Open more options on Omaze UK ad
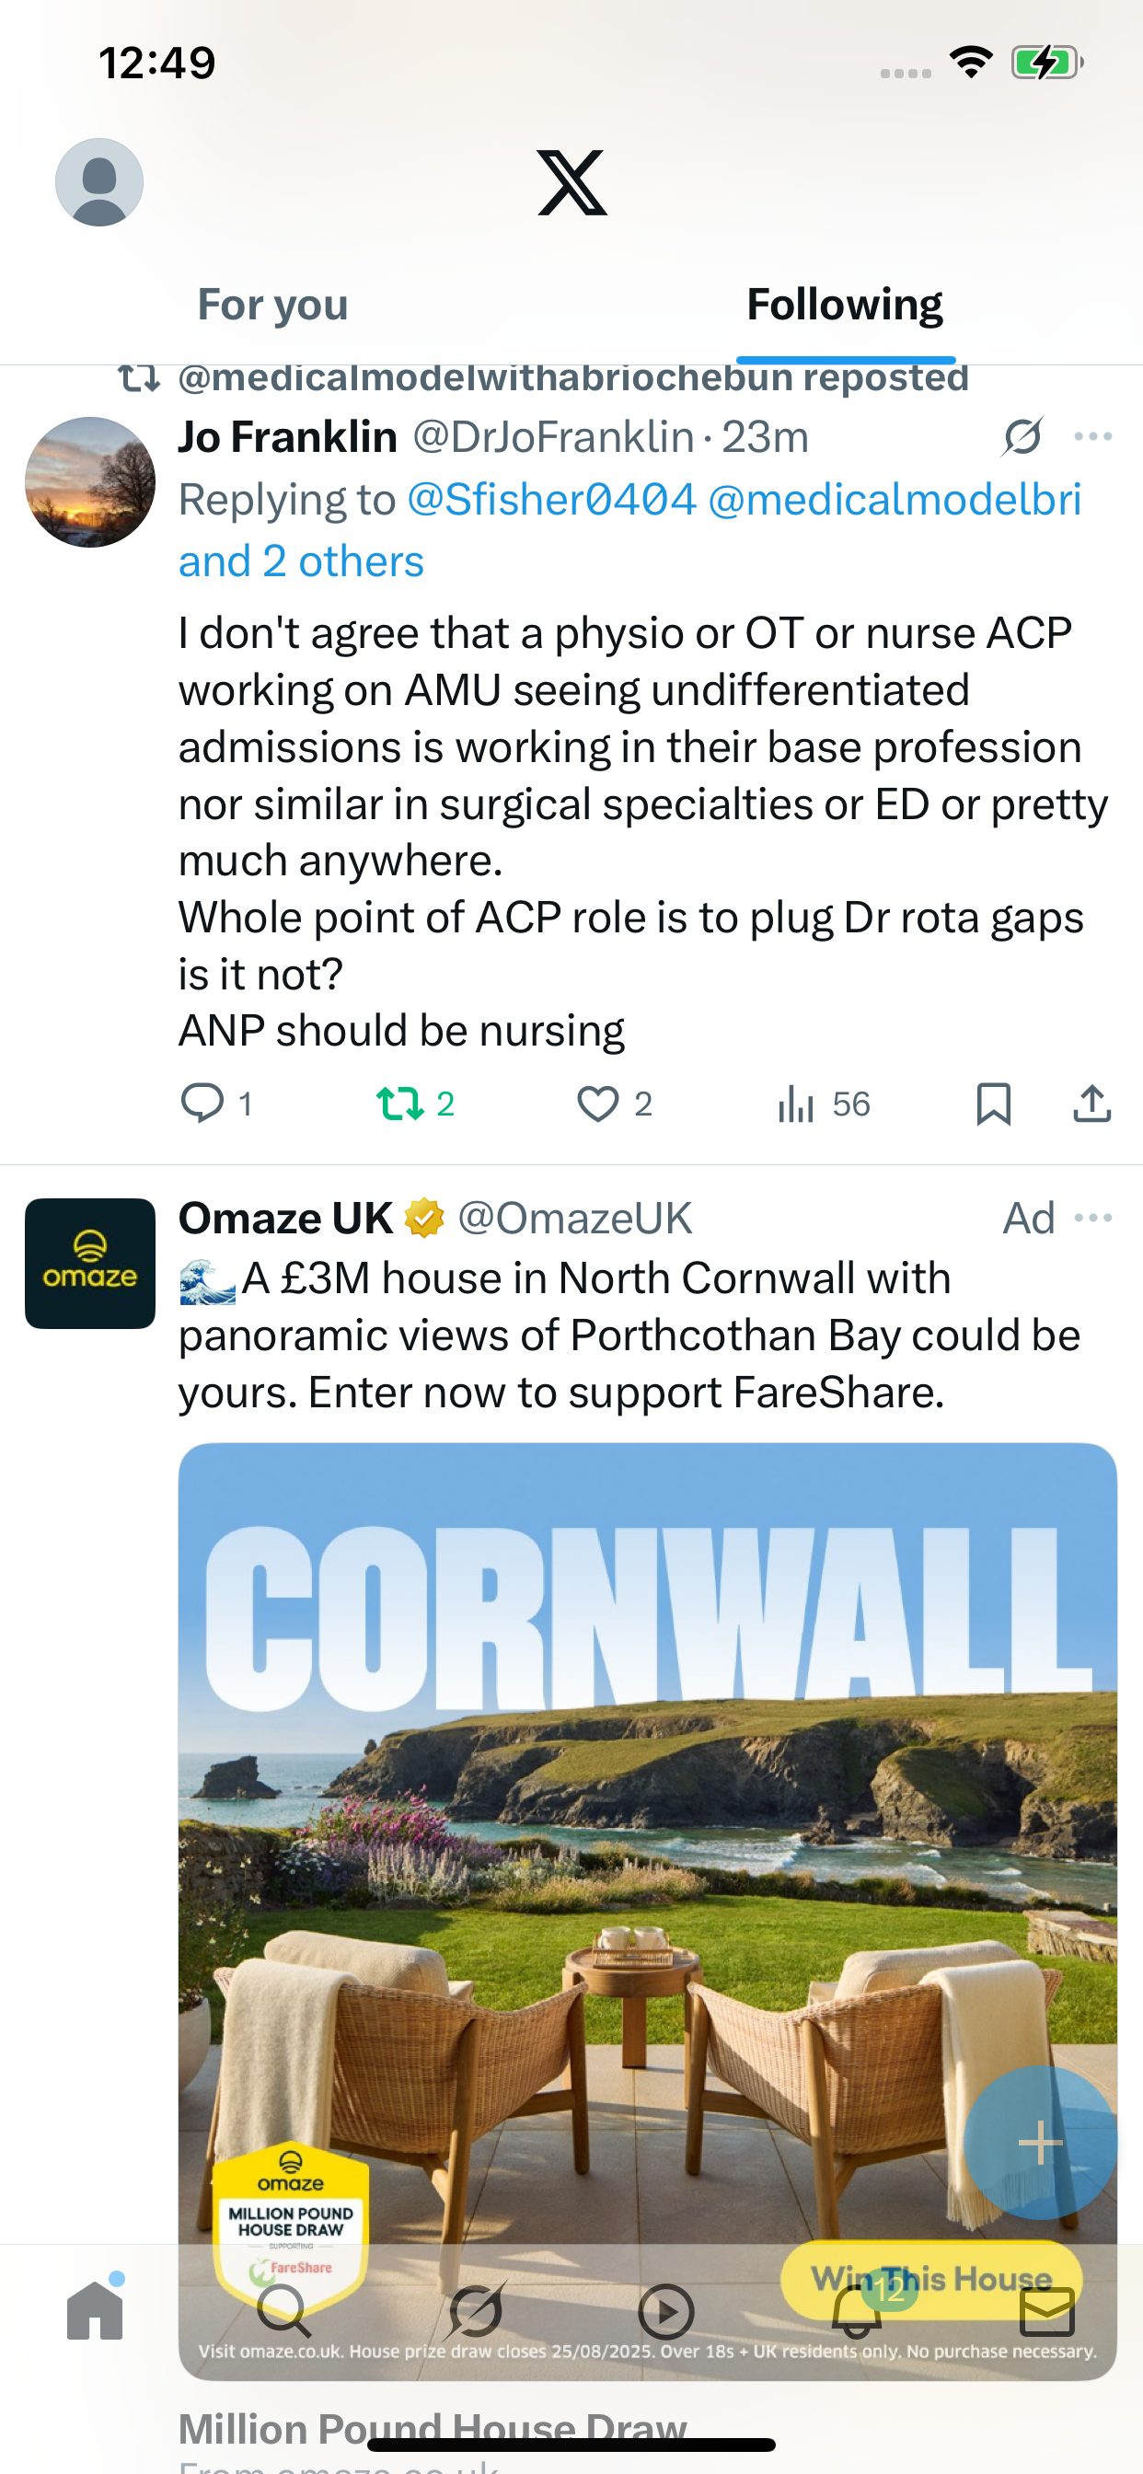Image resolution: width=1143 pixels, height=2474 pixels. point(1093,1218)
